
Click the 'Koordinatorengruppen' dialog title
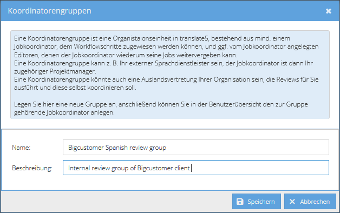tap(49, 11)
